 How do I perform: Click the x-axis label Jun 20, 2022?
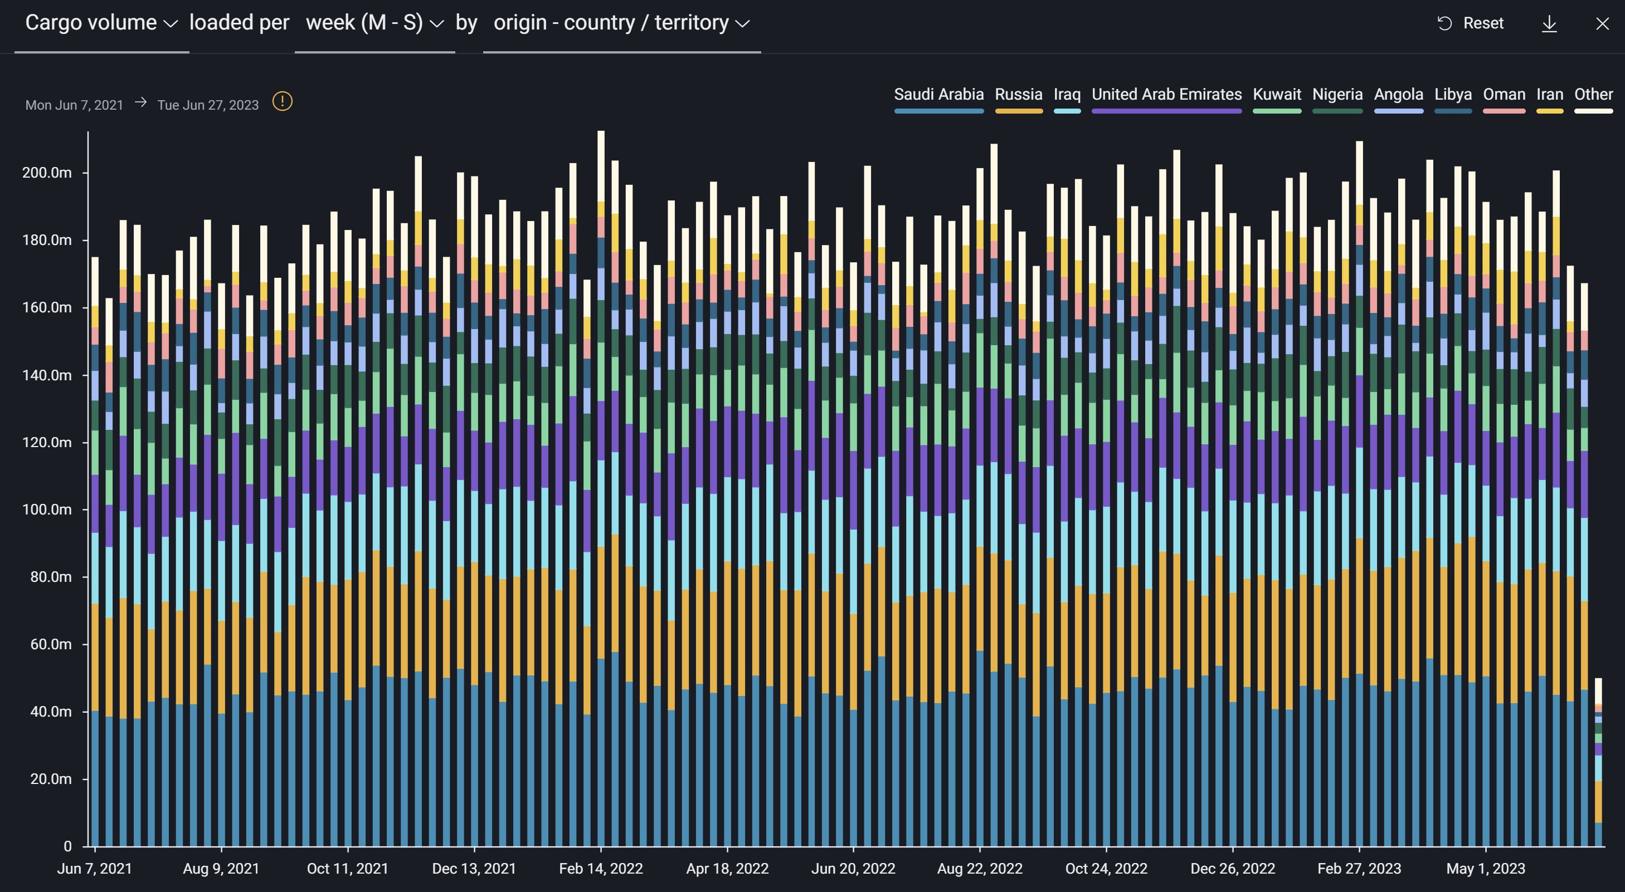(853, 868)
